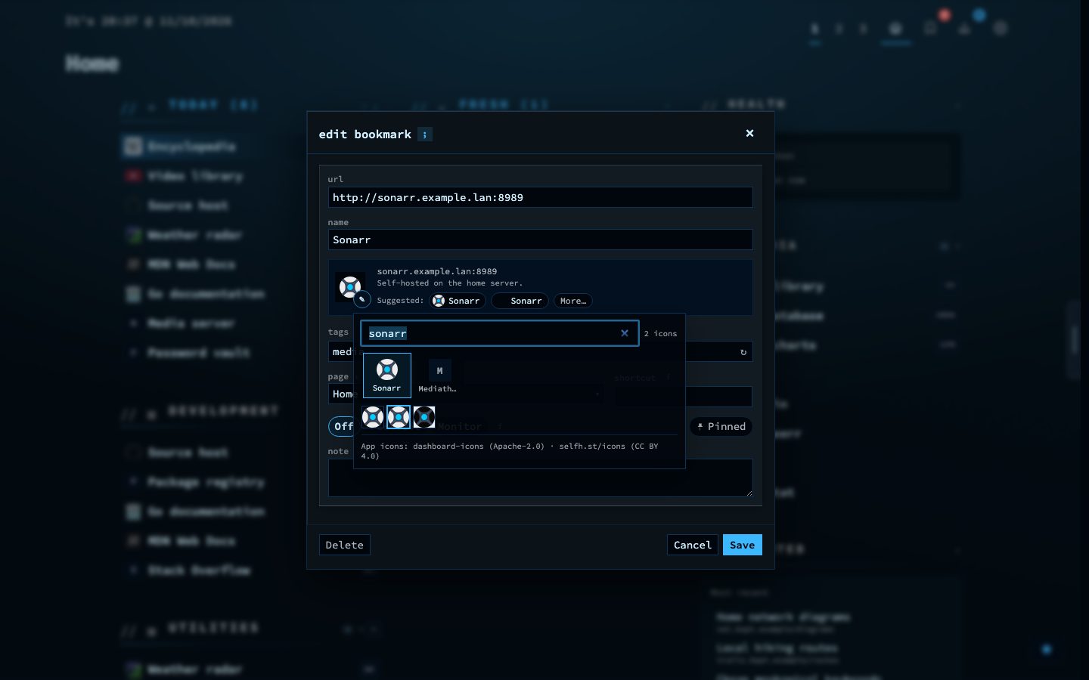The width and height of the screenshot is (1089, 680).
Task: Focus the url input field
Action: [541, 197]
